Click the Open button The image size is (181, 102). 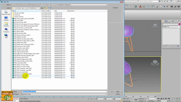118,92
